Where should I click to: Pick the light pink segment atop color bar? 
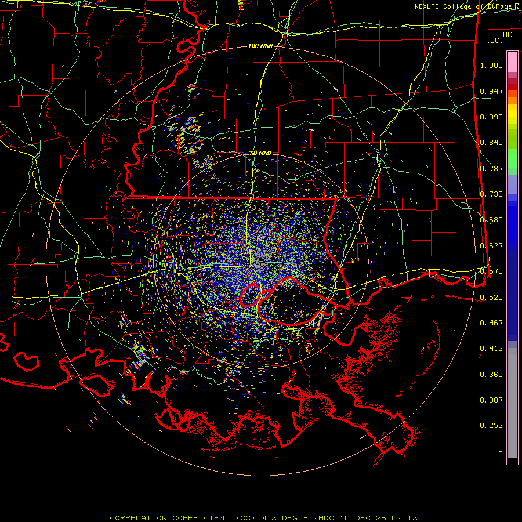(x=512, y=62)
